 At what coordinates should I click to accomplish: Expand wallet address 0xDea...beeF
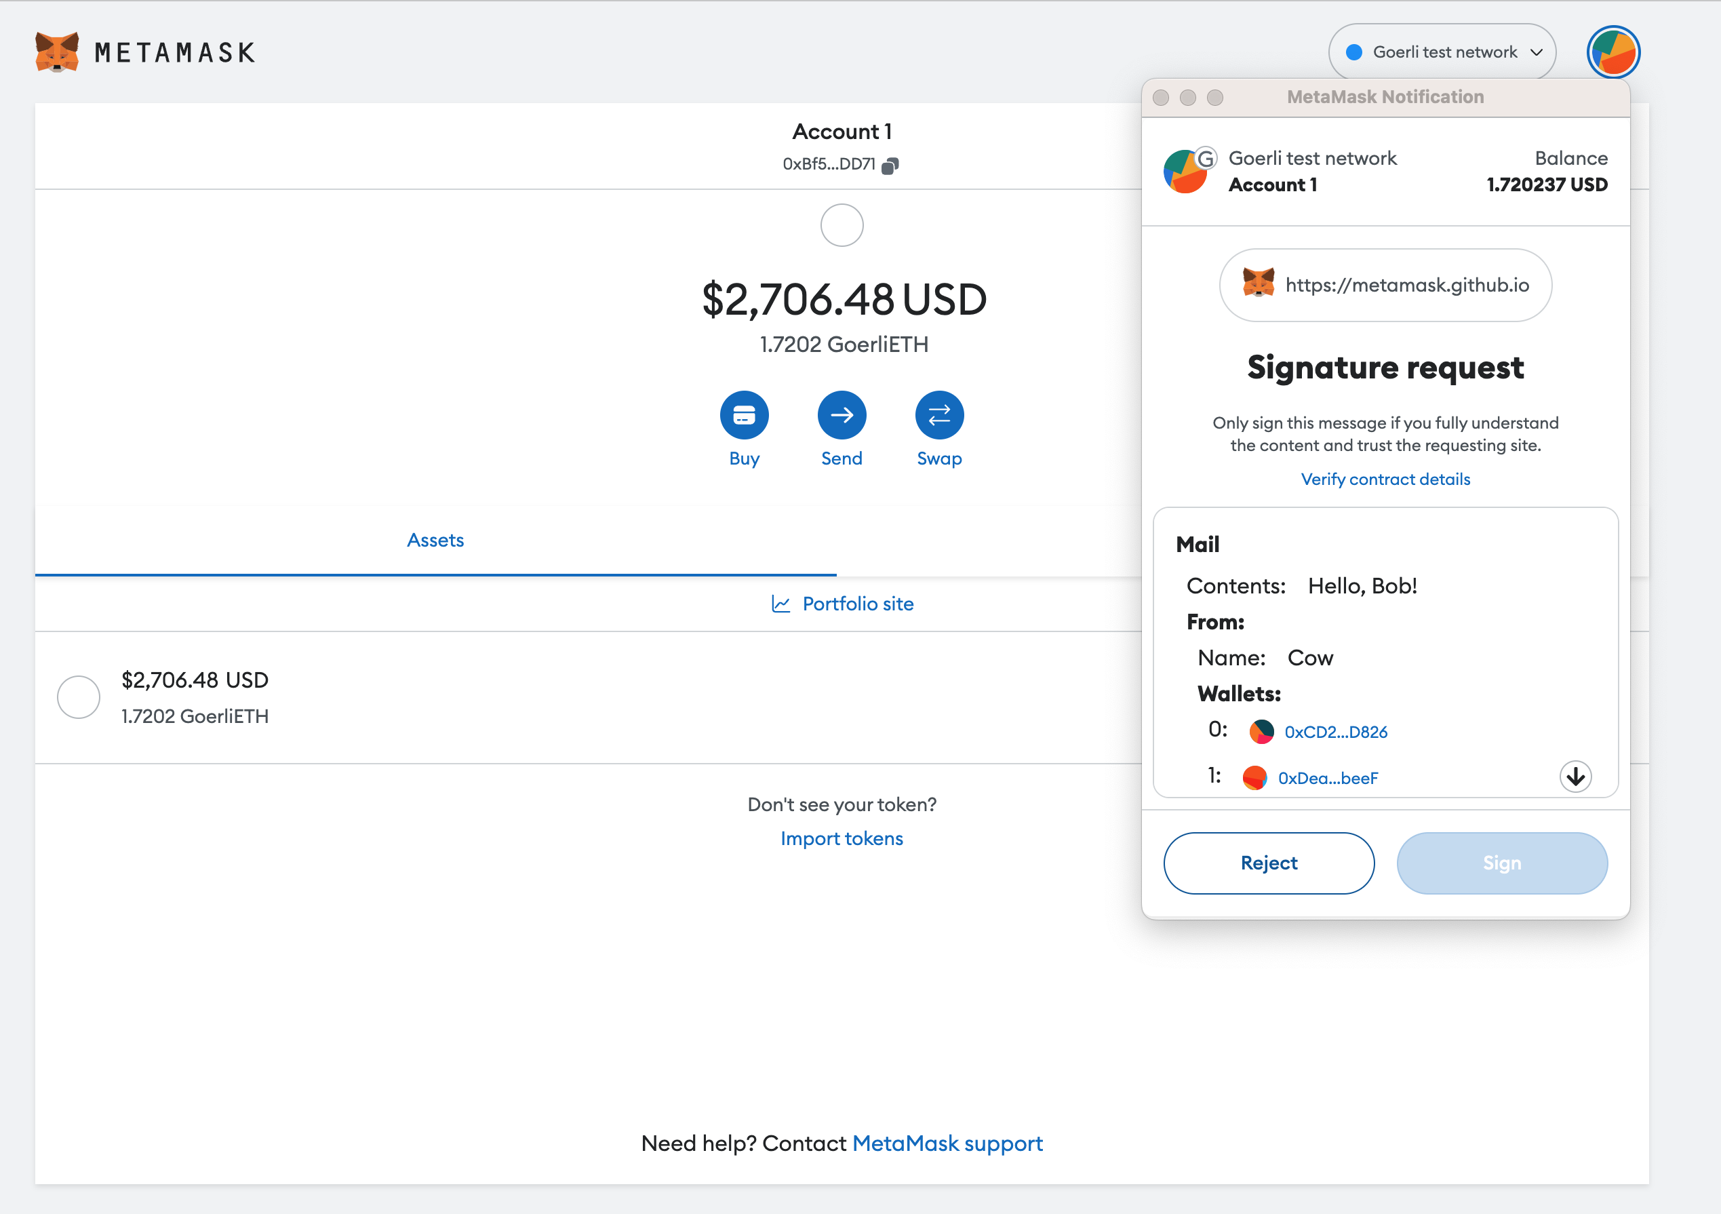pyautogui.click(x=1328, y=778)
